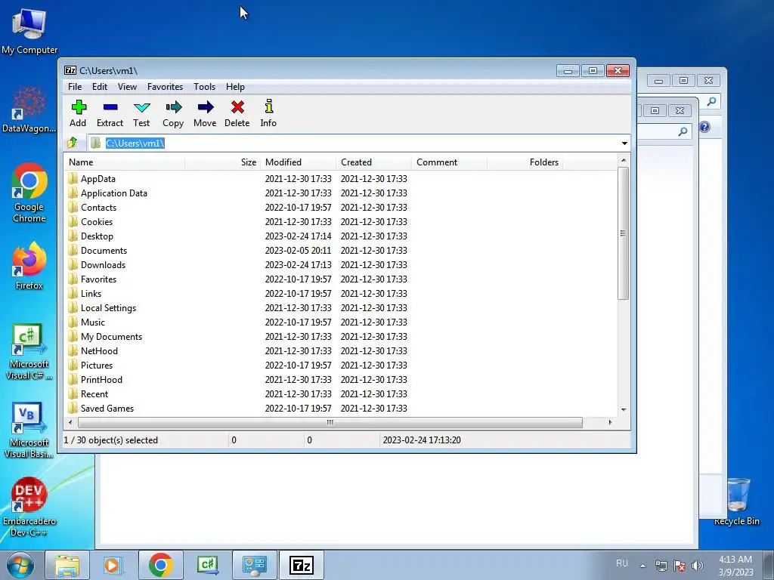Sort by the Size column header
The height and width of the screenshot is (580, 774).
pos(223,162)
